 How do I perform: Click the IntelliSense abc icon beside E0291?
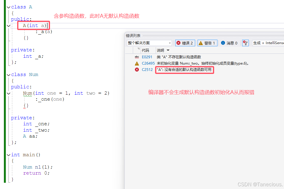[137, 57]
